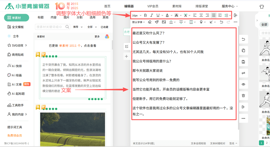
Task: Open the 默认字体 font family dropdown
Action: coord(138,22)
